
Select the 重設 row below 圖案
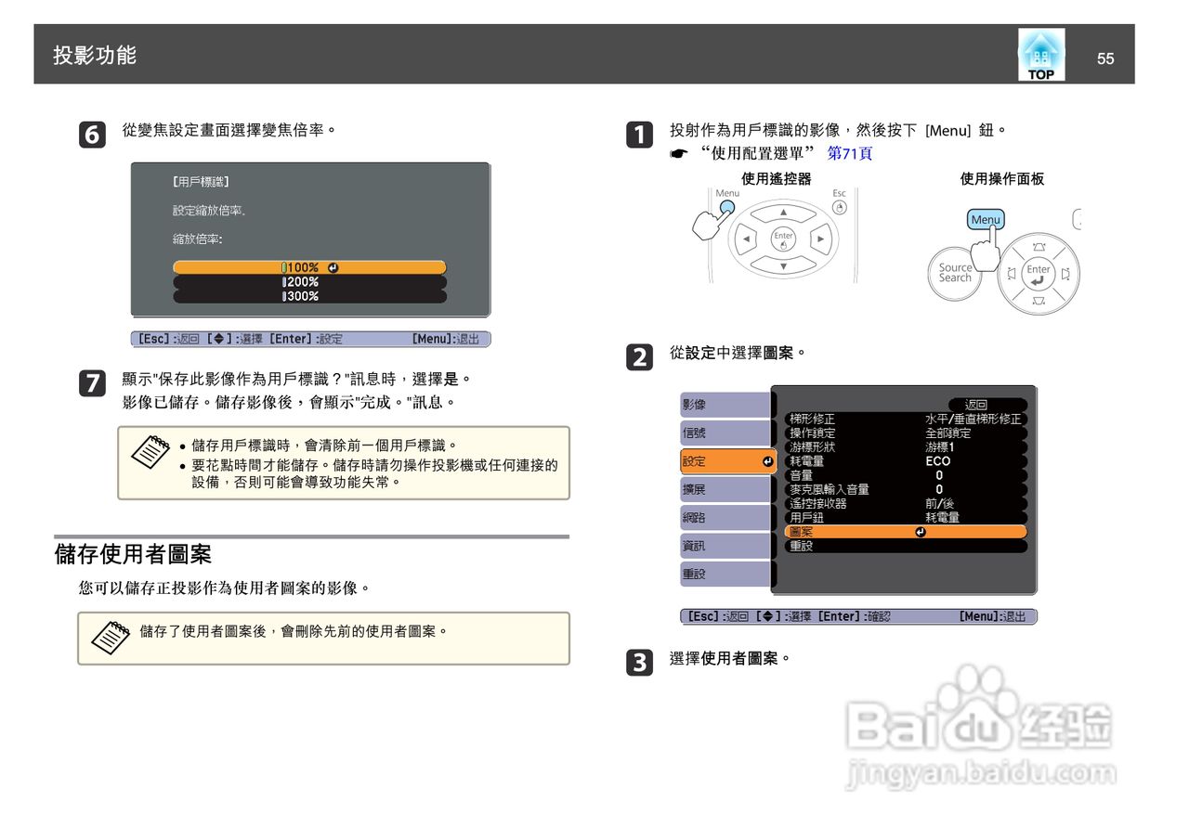pos(906,546)
